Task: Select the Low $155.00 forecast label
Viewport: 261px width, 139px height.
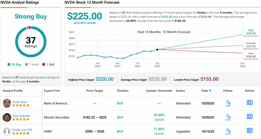Action: coord(250,55)
